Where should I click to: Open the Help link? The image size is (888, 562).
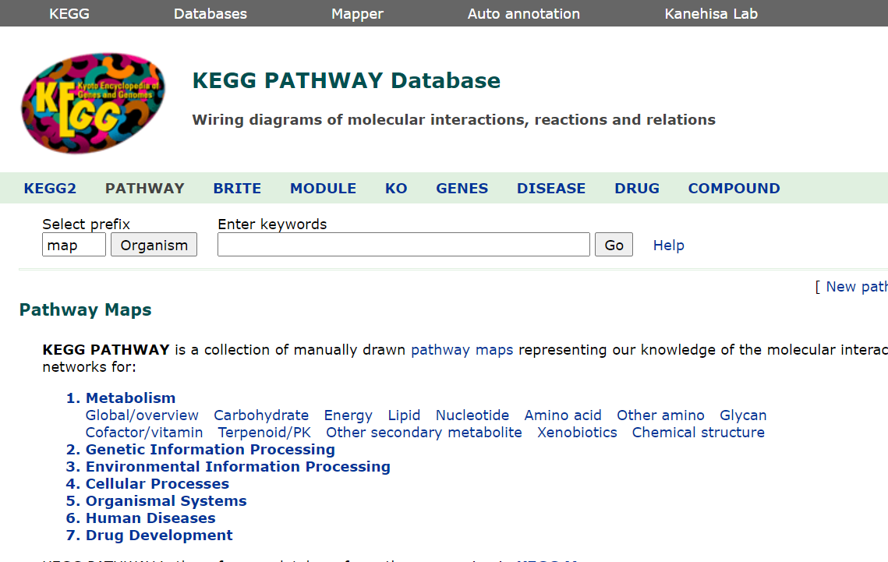[x=668, y=245]
